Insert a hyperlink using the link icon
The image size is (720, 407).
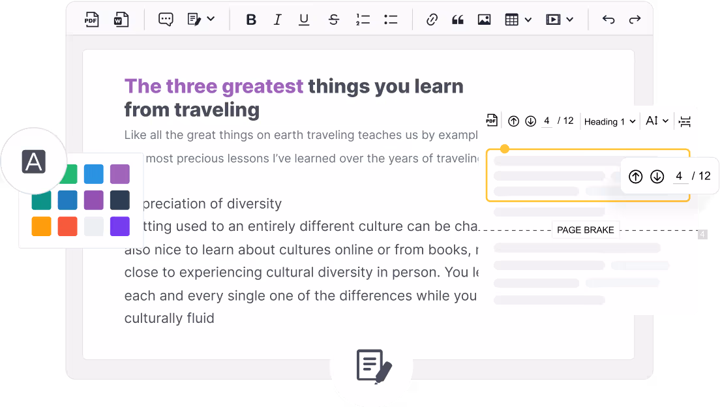pyautogui.click(x=431, y=20)
